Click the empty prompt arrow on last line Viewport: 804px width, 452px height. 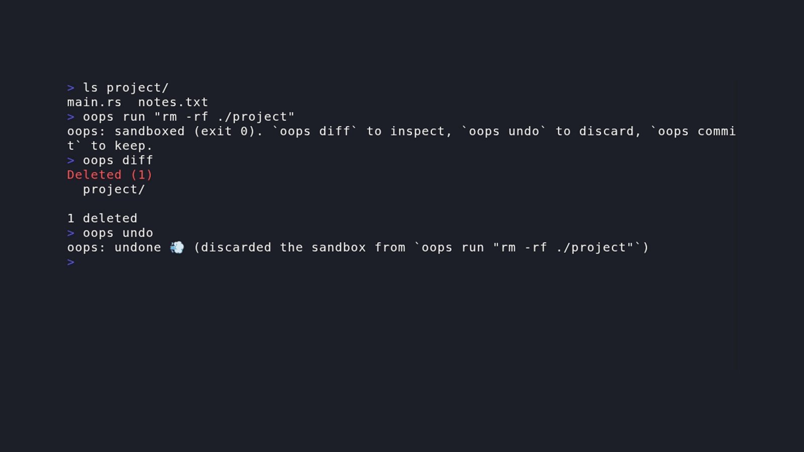tap(71, 262)
